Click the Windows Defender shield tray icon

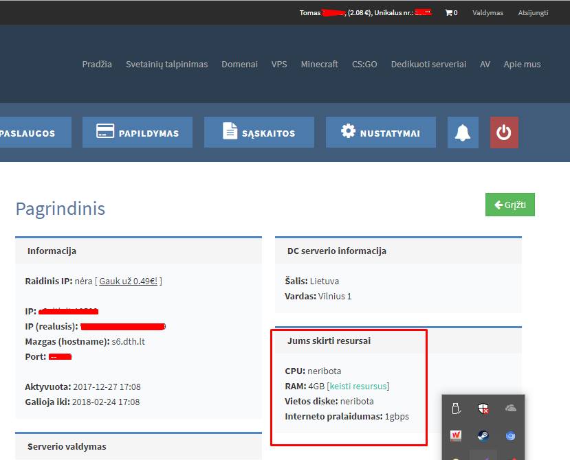click(x=483, y=409)
